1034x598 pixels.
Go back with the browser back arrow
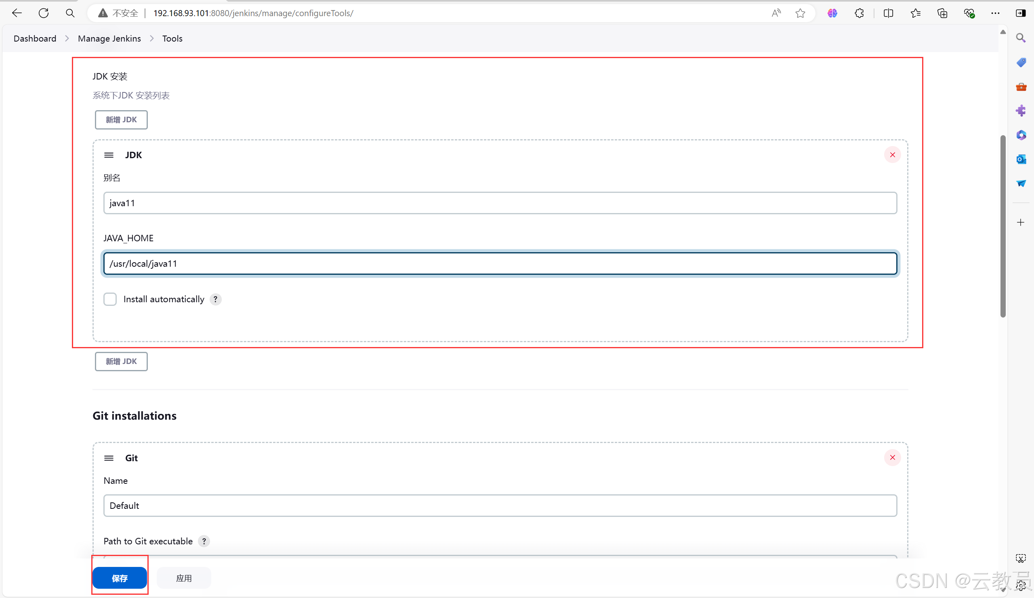17,13
